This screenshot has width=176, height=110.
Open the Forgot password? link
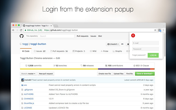click(x=139, y=55)
